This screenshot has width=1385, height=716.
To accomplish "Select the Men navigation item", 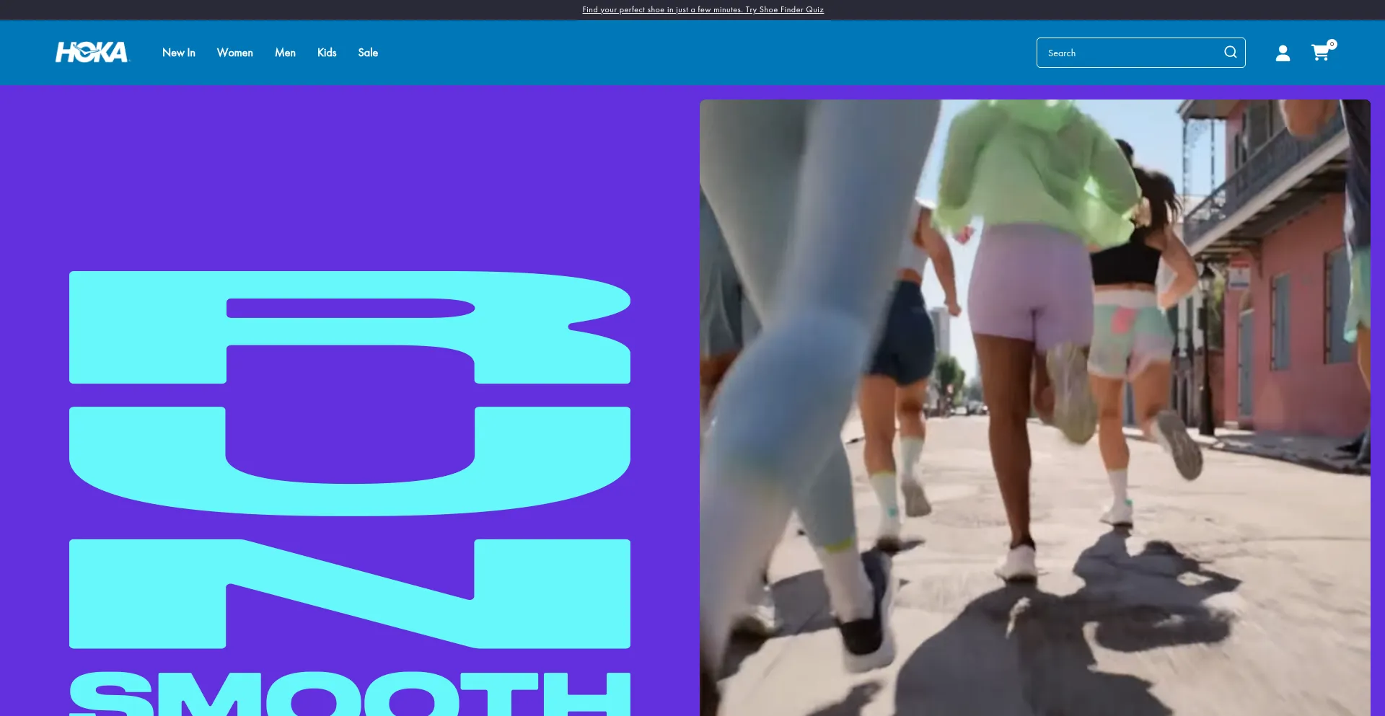I will pos(285,53).
